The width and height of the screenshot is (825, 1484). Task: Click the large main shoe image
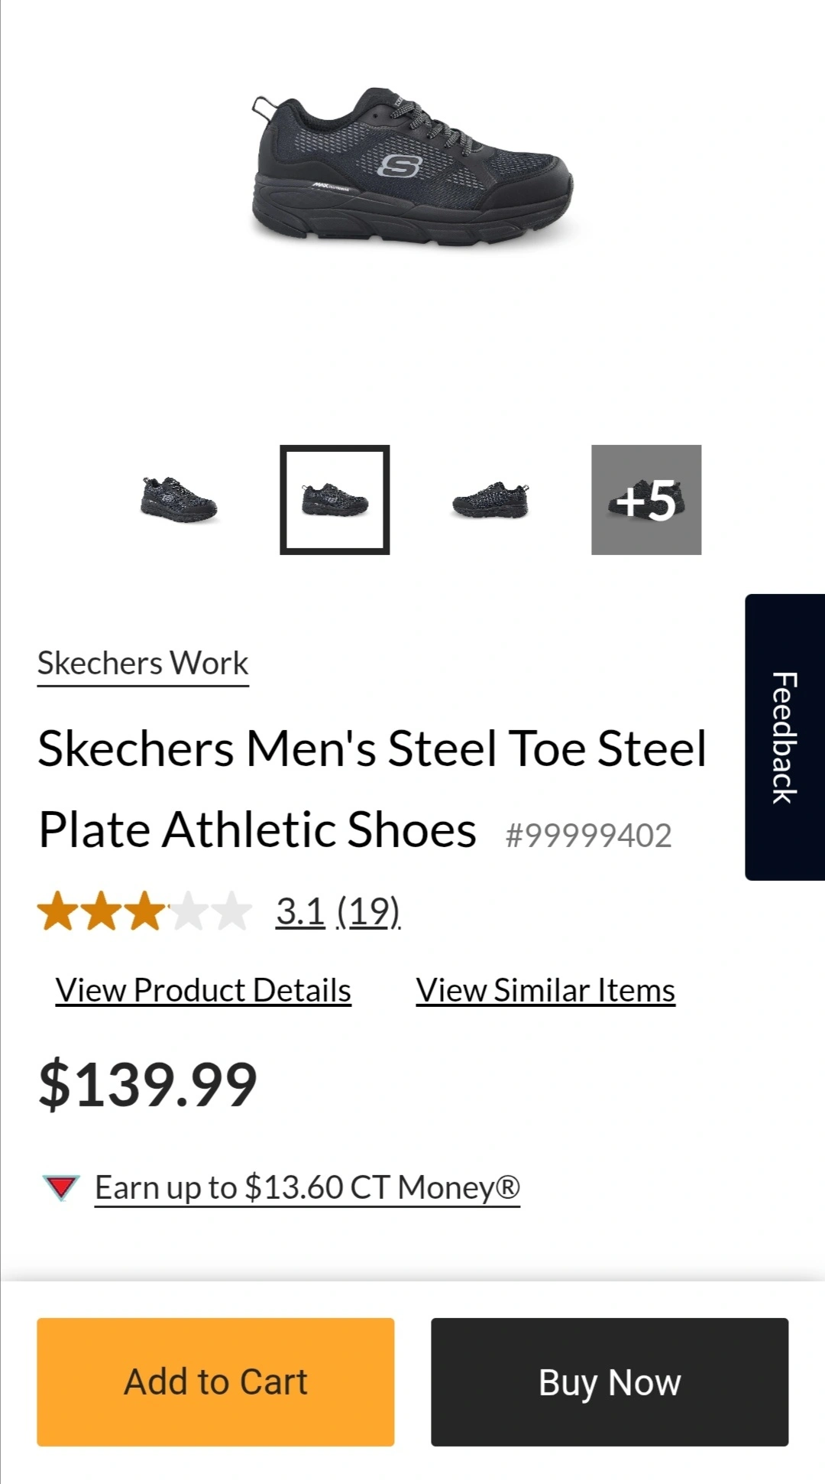click(412, 168)
